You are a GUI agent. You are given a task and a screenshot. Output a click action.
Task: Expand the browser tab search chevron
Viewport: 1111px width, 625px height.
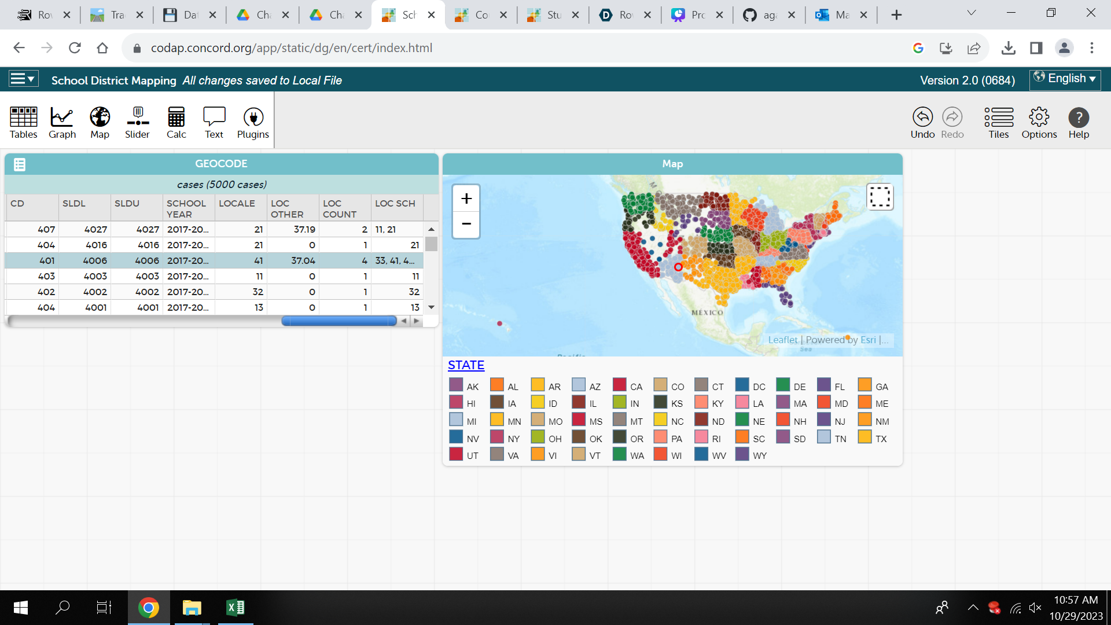(972, 13)
